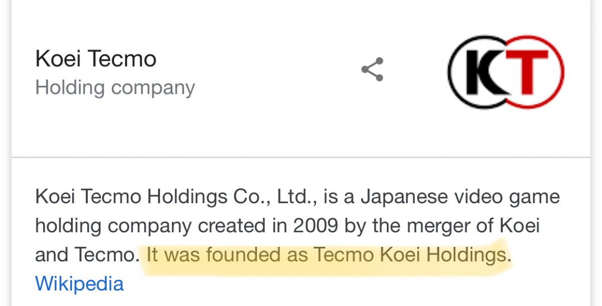Click the word Holdings ending highlighted sentence
Viewport: 602px width, 306px height.
point(466,255)
